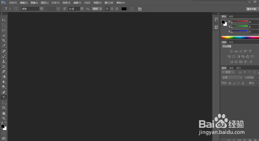Screen dimensions: 259x141
Task: Select the Move tool
Action: (x=4, y=20)
